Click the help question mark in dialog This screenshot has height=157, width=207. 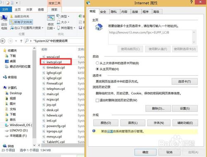click(x=191, y=2)
